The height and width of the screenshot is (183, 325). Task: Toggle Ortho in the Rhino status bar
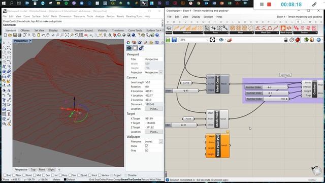click(103, 179)
